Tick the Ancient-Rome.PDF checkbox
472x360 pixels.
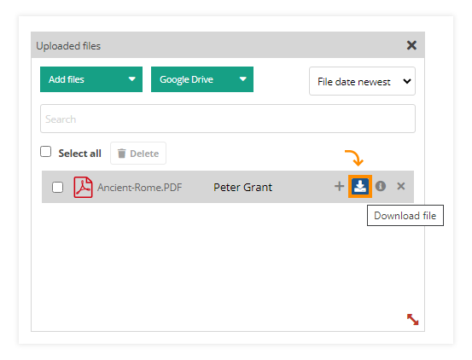point(57,187)
